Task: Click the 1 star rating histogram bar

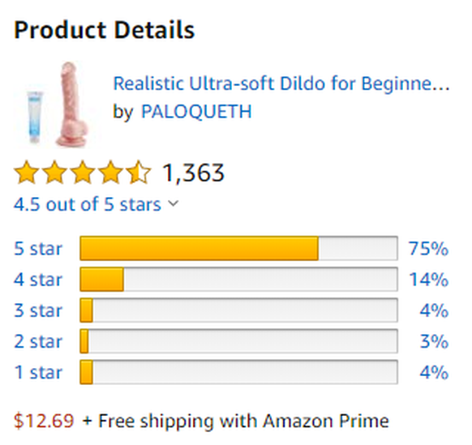Action: click(238, 372)
